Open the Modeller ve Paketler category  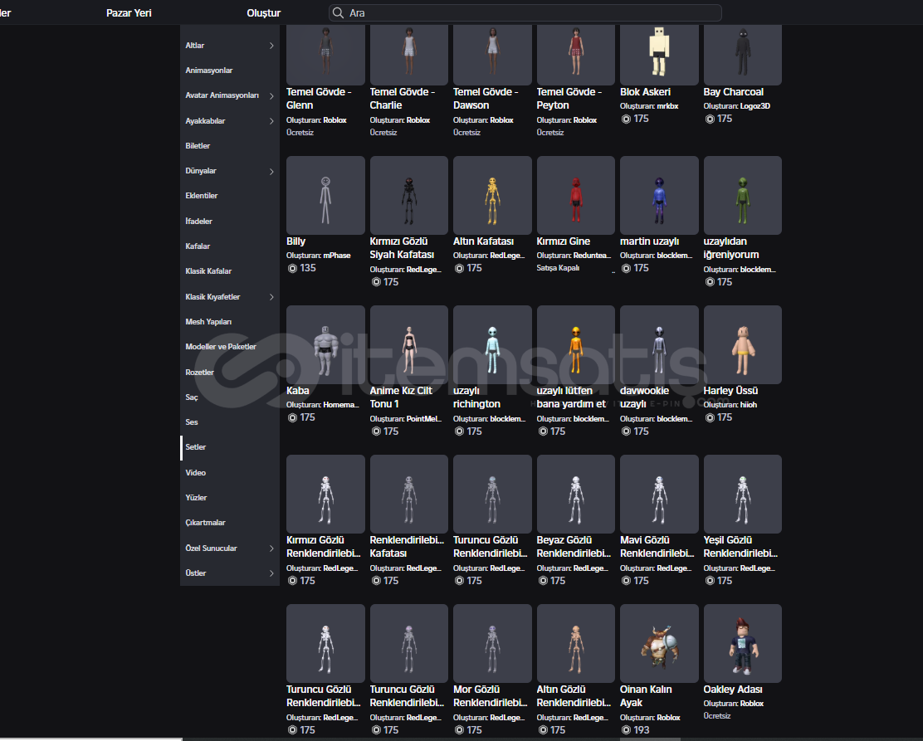[x=221, y=347]
